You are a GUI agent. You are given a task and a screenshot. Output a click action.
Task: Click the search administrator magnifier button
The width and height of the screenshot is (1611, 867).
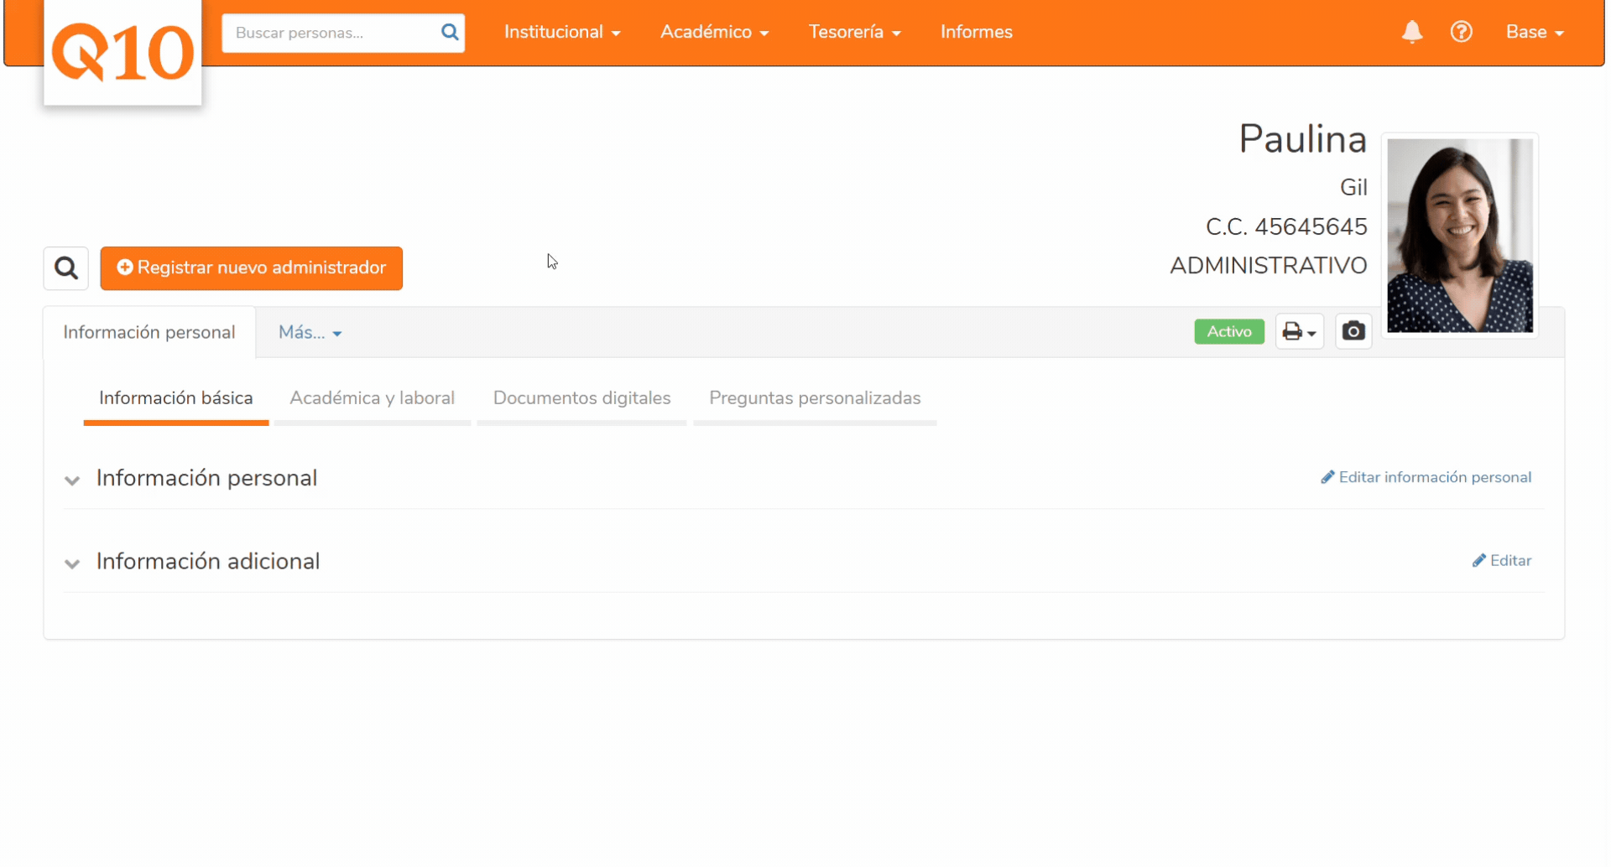(x=66, y=268)
